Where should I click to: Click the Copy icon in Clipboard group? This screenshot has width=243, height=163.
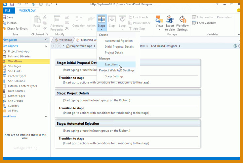click(45, 23)
